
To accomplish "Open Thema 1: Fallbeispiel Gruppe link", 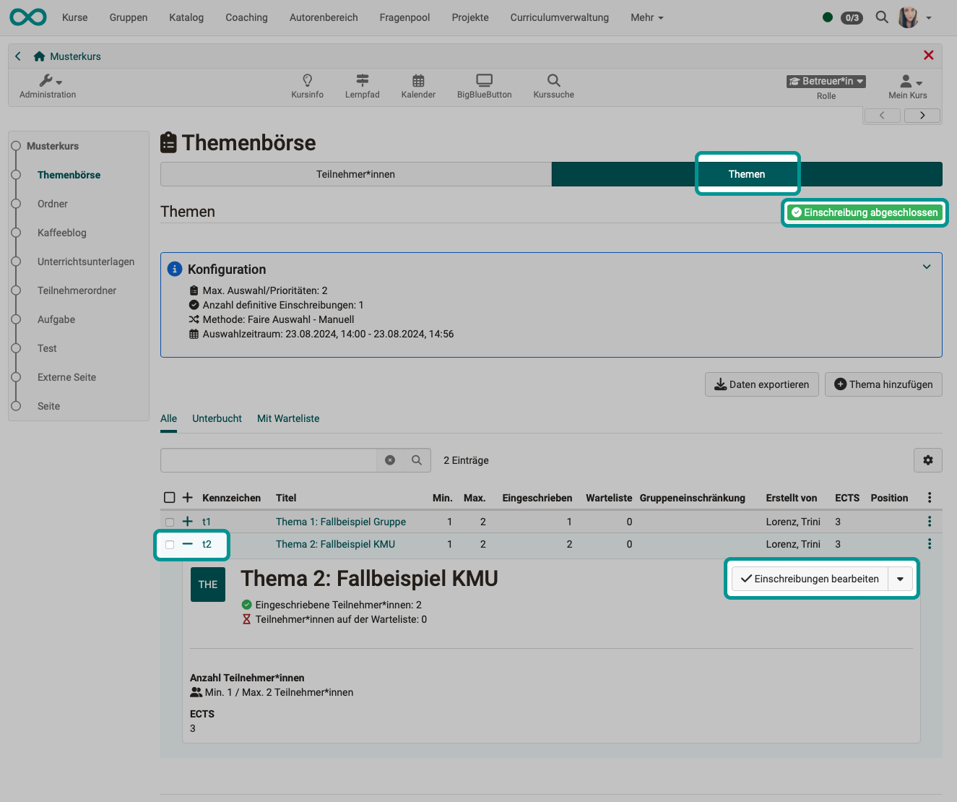I will [341, 522].
